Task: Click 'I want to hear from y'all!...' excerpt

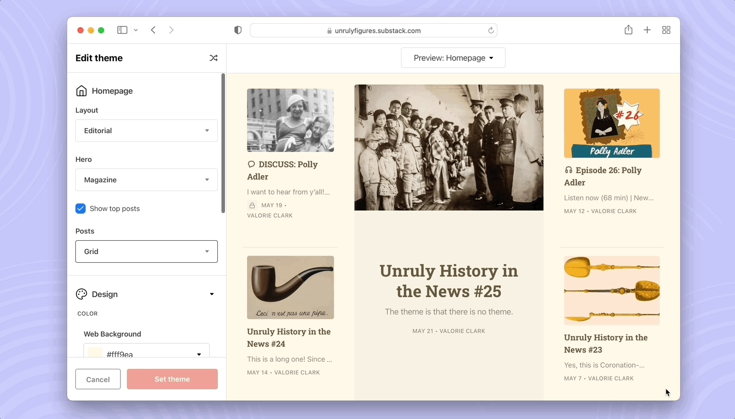Action: tap(289, 192)
